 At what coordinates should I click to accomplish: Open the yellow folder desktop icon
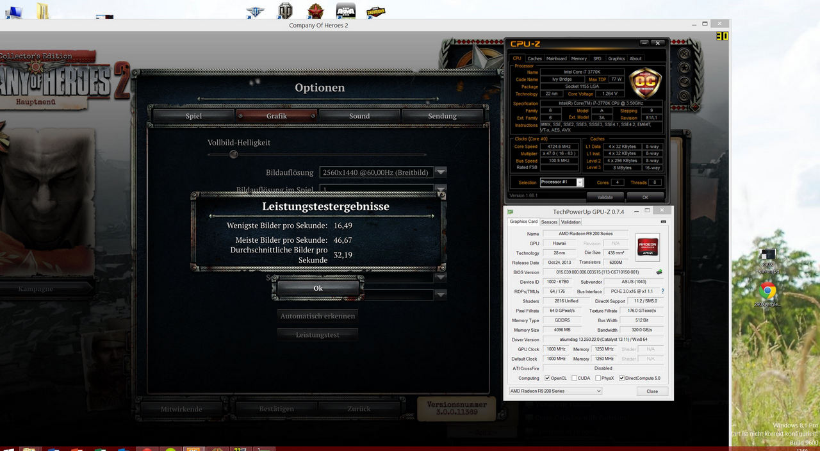pos(42,10)
